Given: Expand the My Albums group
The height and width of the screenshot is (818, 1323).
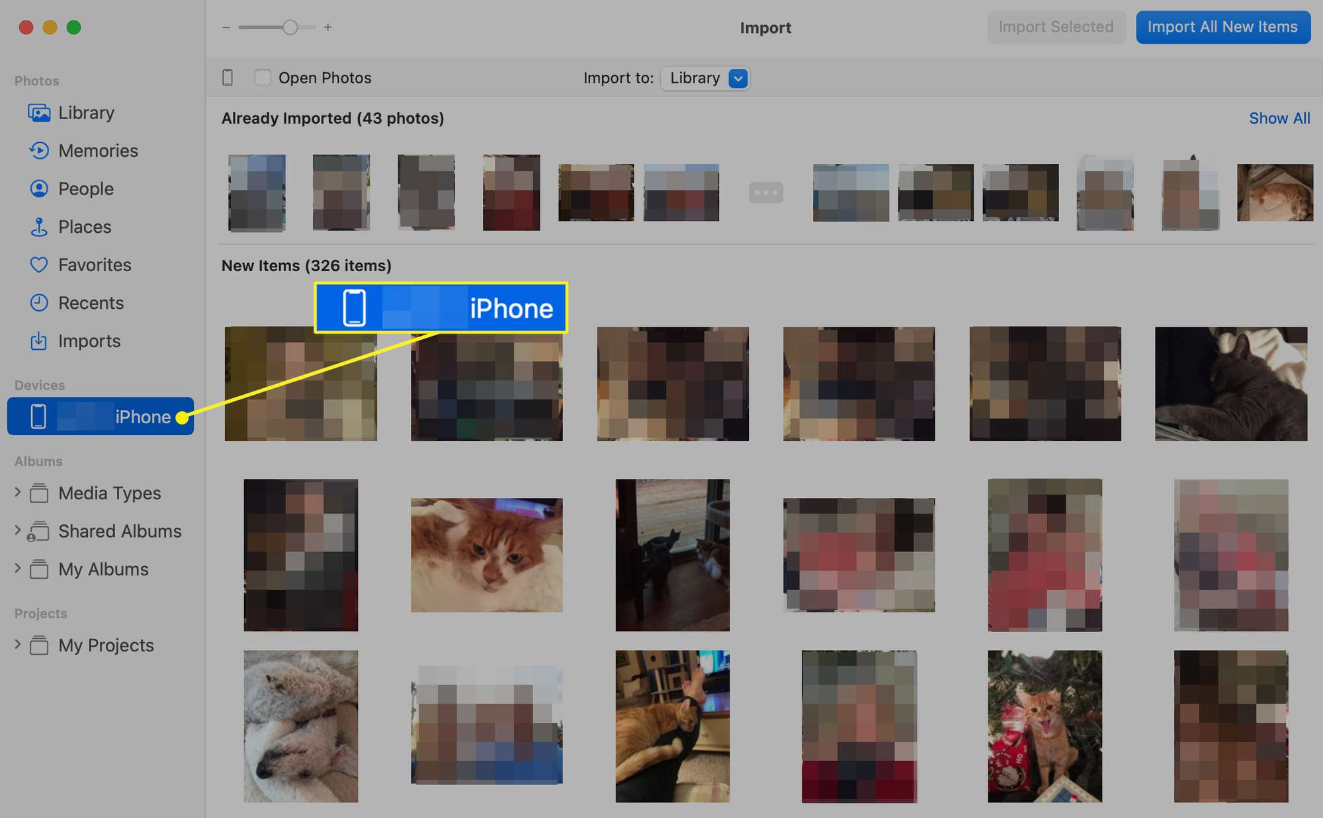Looking at the screenshot, I should 19,567.
